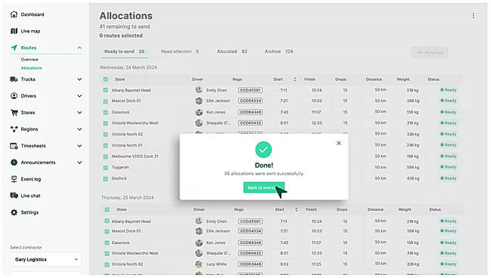Click Lucy White avatar in Thursday table
This screenshot has height=278, width=491.
tap(199, 264)
